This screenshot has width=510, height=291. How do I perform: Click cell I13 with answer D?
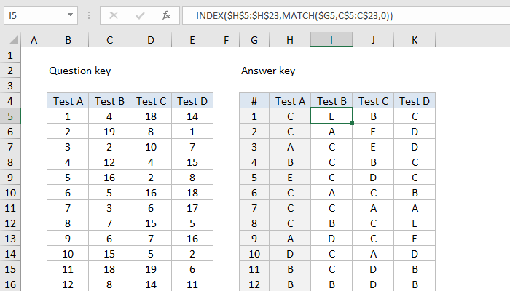coord(331,239)
